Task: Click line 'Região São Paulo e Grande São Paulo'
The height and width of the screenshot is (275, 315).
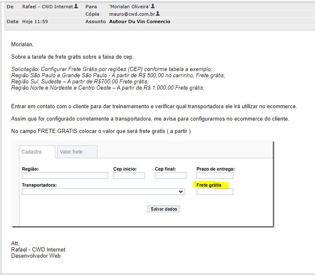Action: point(118,75)
